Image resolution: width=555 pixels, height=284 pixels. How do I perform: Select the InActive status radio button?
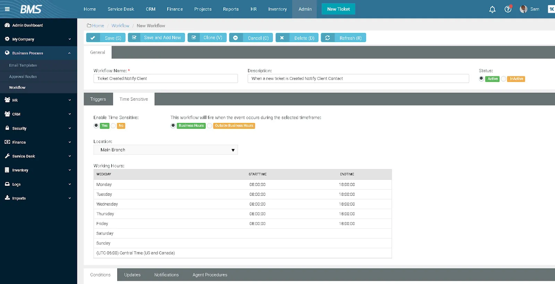coord(504,79)
